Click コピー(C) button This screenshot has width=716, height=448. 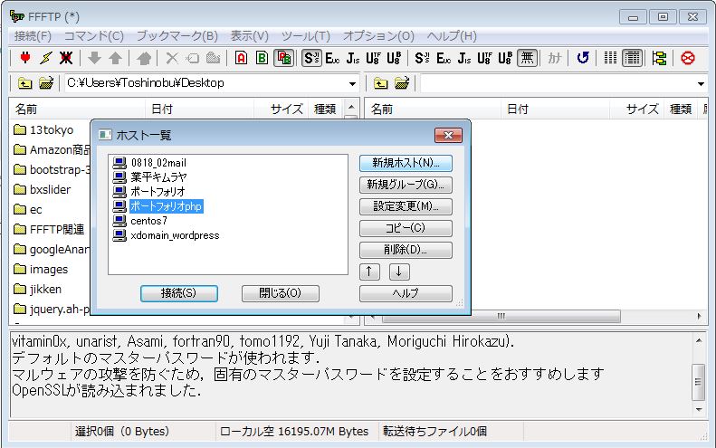click(x=406, y=228)
